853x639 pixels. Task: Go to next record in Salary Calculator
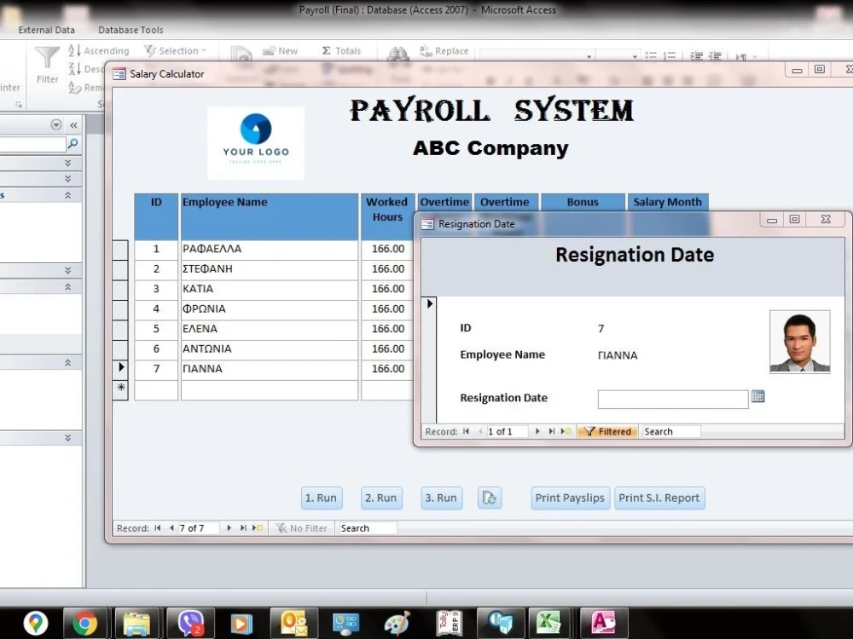tap(229, 527)
